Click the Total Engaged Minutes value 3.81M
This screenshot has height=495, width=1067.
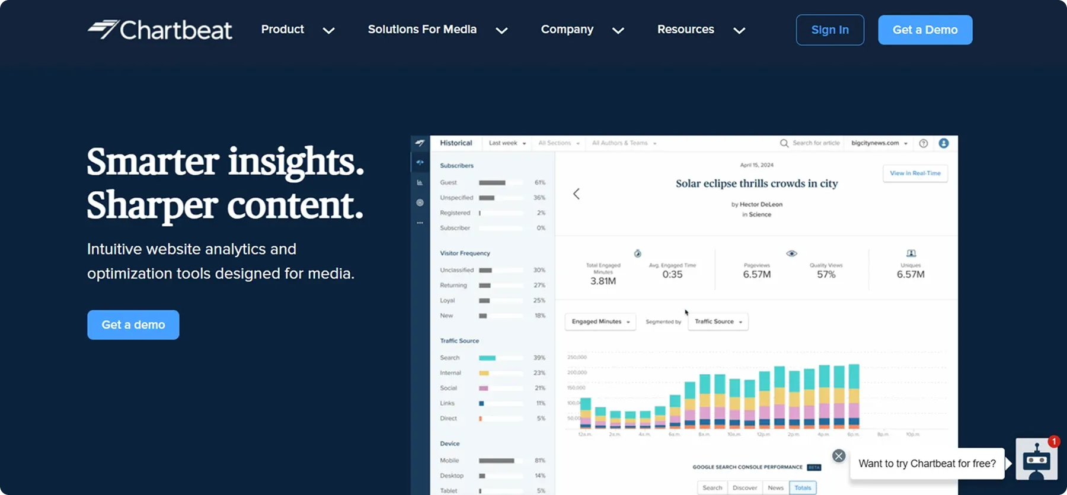coord(603,281)
